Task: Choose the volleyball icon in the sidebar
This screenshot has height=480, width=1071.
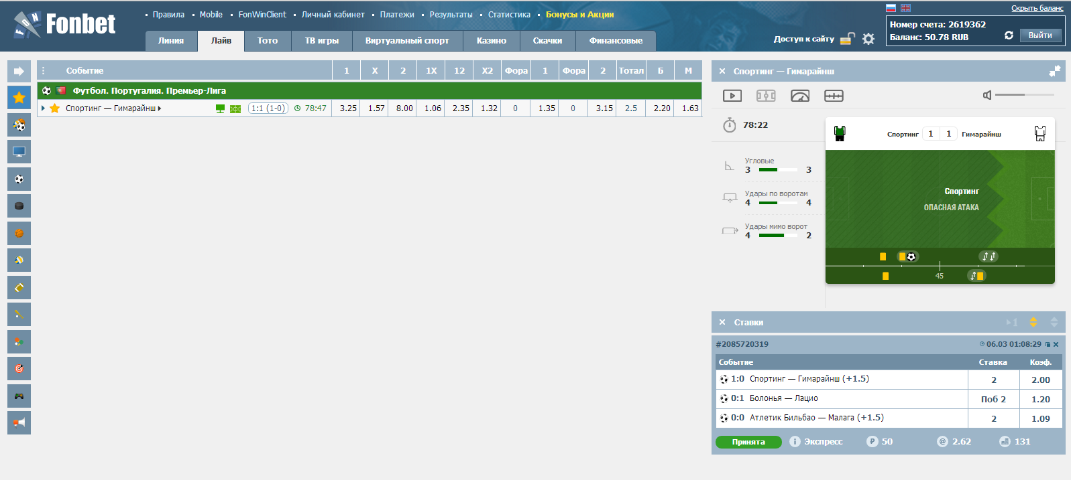Action: [19, 260]
